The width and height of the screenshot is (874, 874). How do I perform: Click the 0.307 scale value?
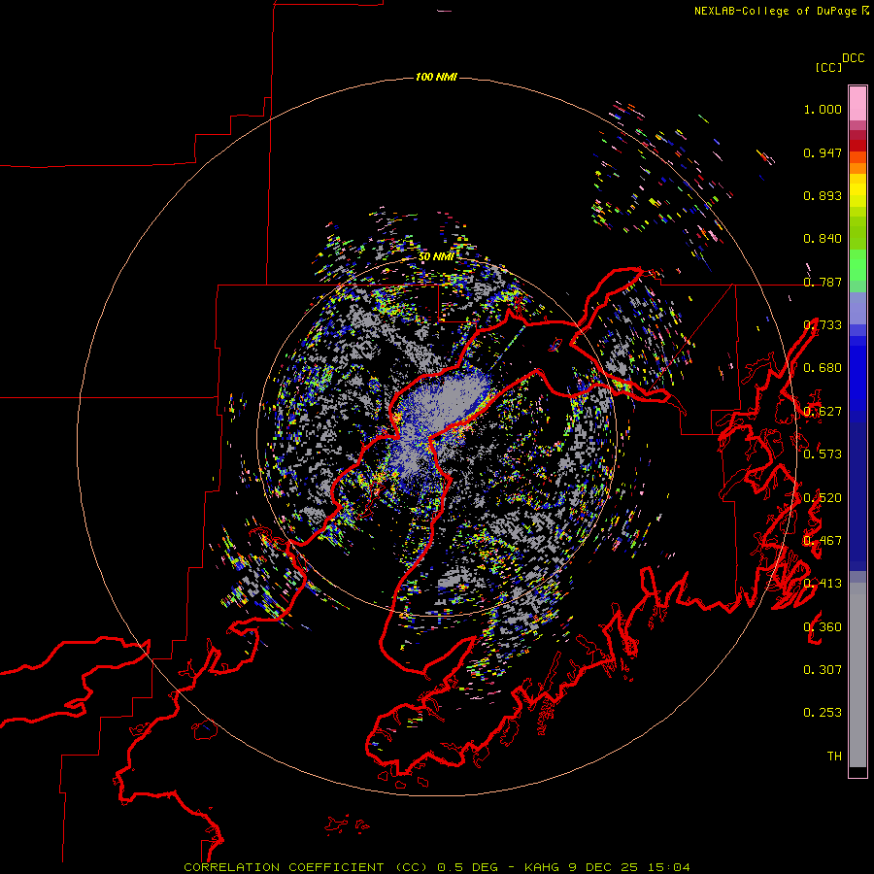tap(823, 670)
